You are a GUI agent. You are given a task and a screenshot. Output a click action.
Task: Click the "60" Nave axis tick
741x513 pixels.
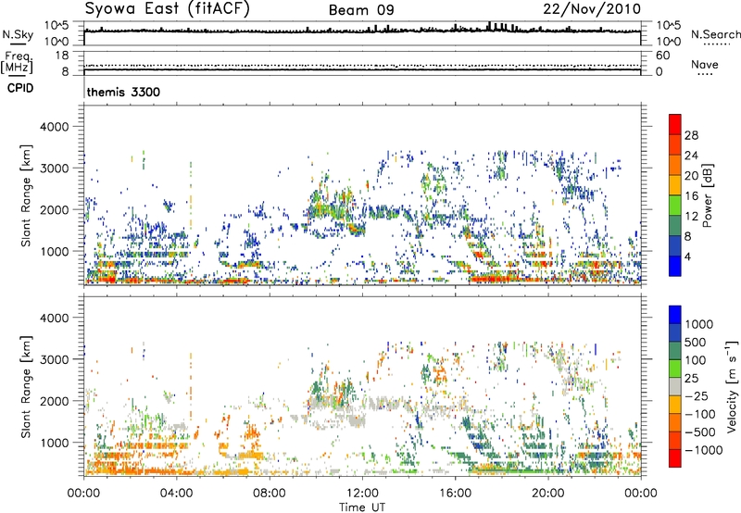coord(662,56)
